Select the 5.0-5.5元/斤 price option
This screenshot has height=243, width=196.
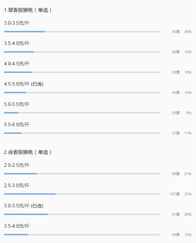coord(17,104)
